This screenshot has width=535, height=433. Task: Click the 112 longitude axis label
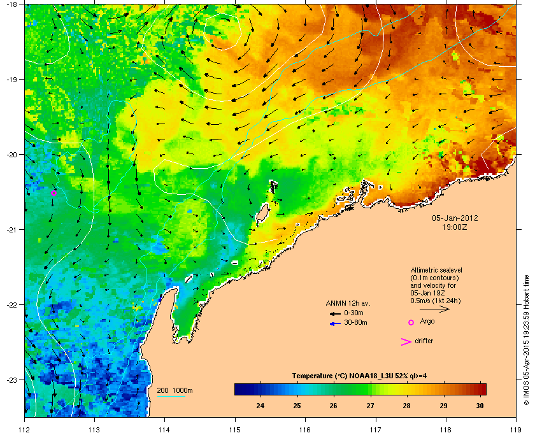tap(25, 429)
